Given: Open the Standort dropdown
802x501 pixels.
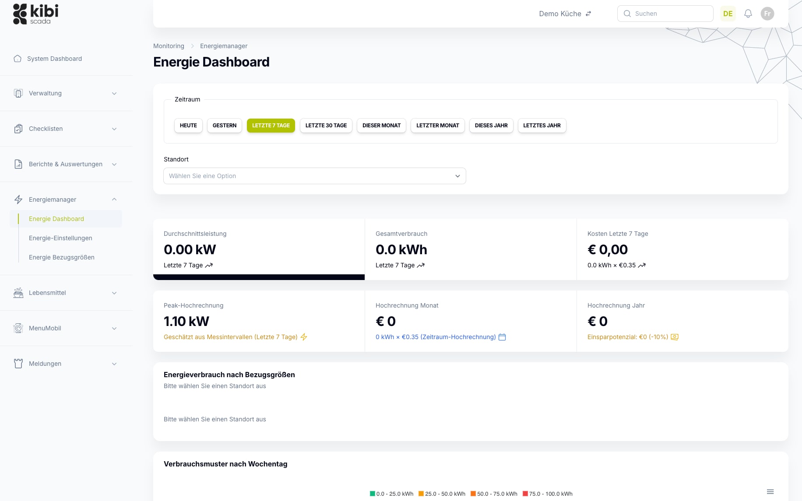Looking at the screenshot, I should point(315,176).
